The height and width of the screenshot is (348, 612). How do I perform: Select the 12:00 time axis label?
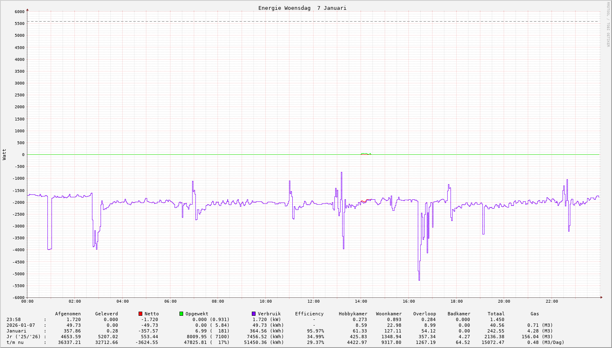tap(313, 301)
